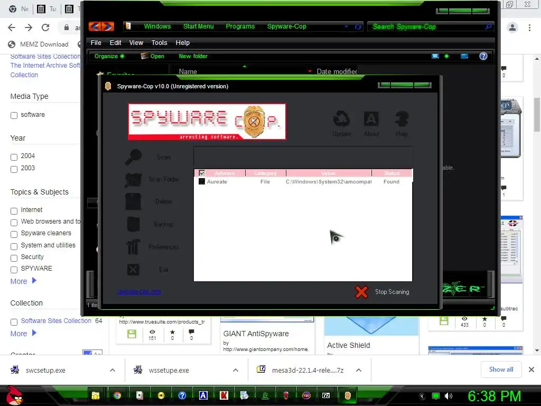Open the Tools menu in Explorer

[159, 43]
